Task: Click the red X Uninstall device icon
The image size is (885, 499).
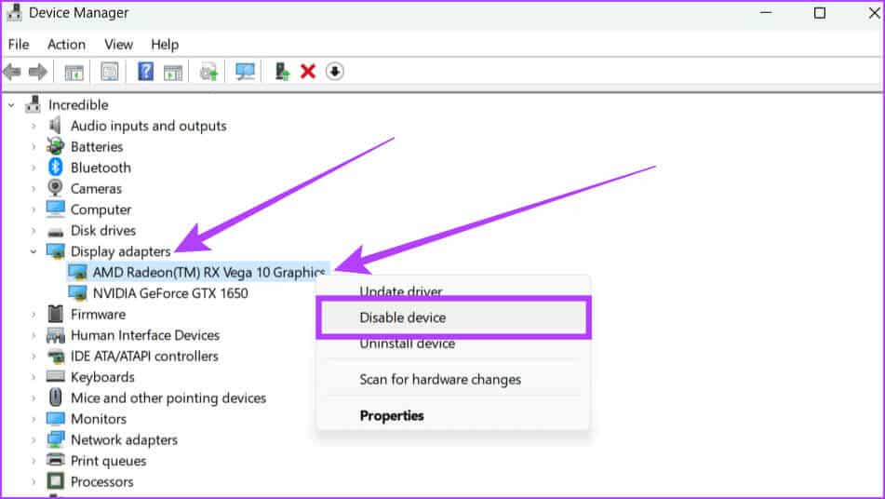Action: 308,72
